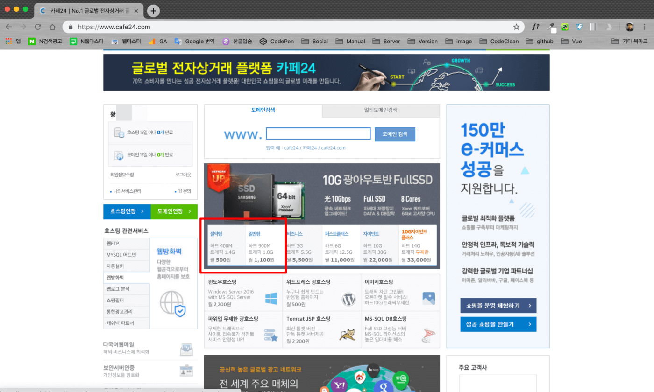Open the Manual bookmarks folder

[350, 41]
